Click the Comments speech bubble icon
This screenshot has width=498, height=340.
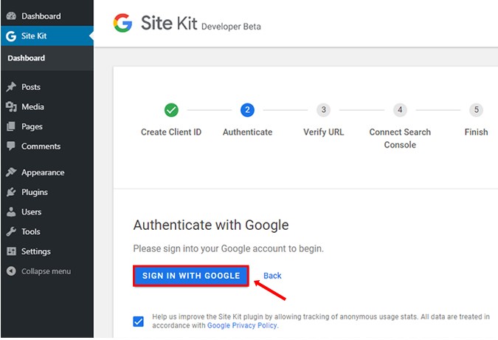coord(11,146)
